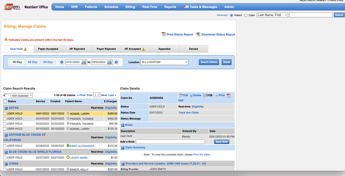Click the Save Note button
The image size is (345, 176).
(222, 142)
